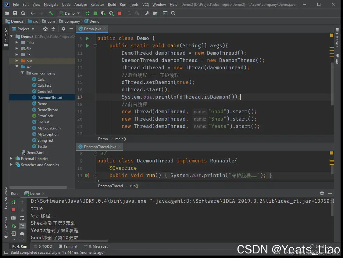Close the Demo.java tab

coord(105,29)
